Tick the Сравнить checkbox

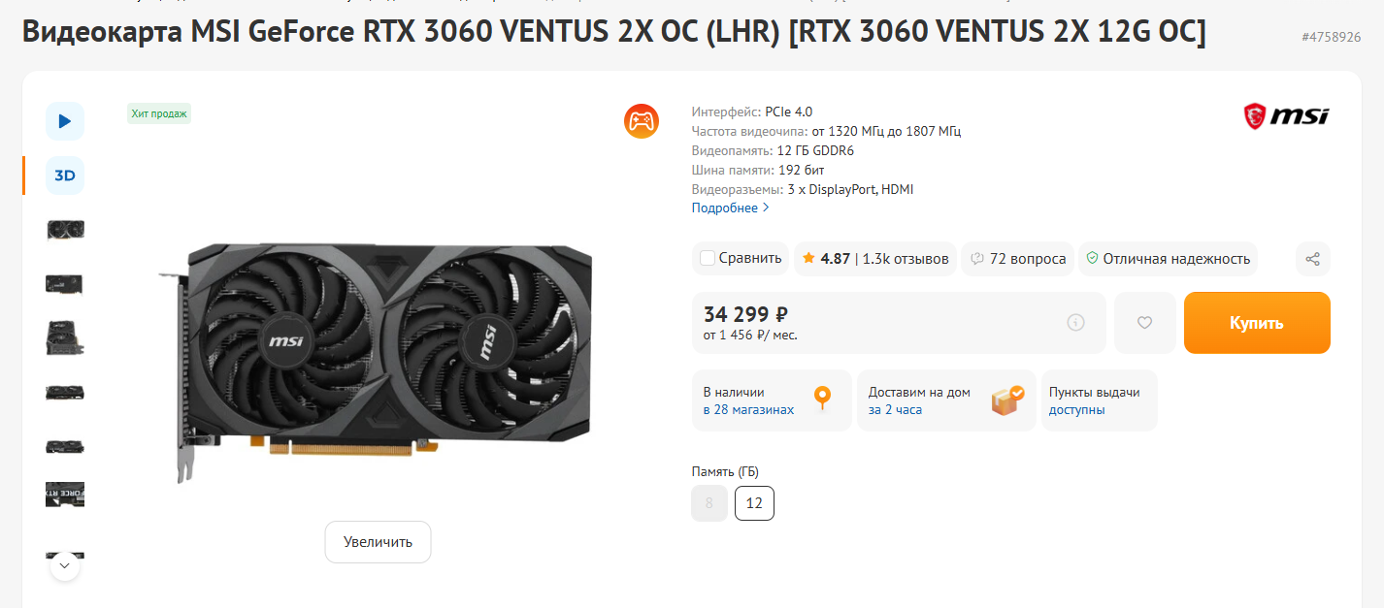pos(708,258)
